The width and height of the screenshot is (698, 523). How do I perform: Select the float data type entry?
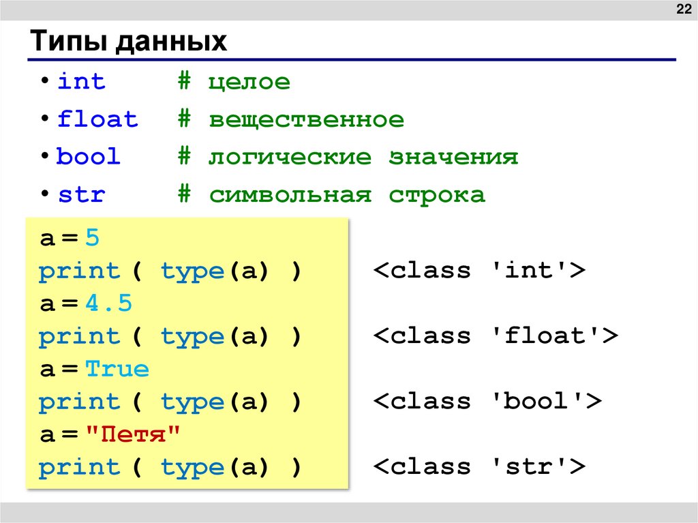click(97, 119)
